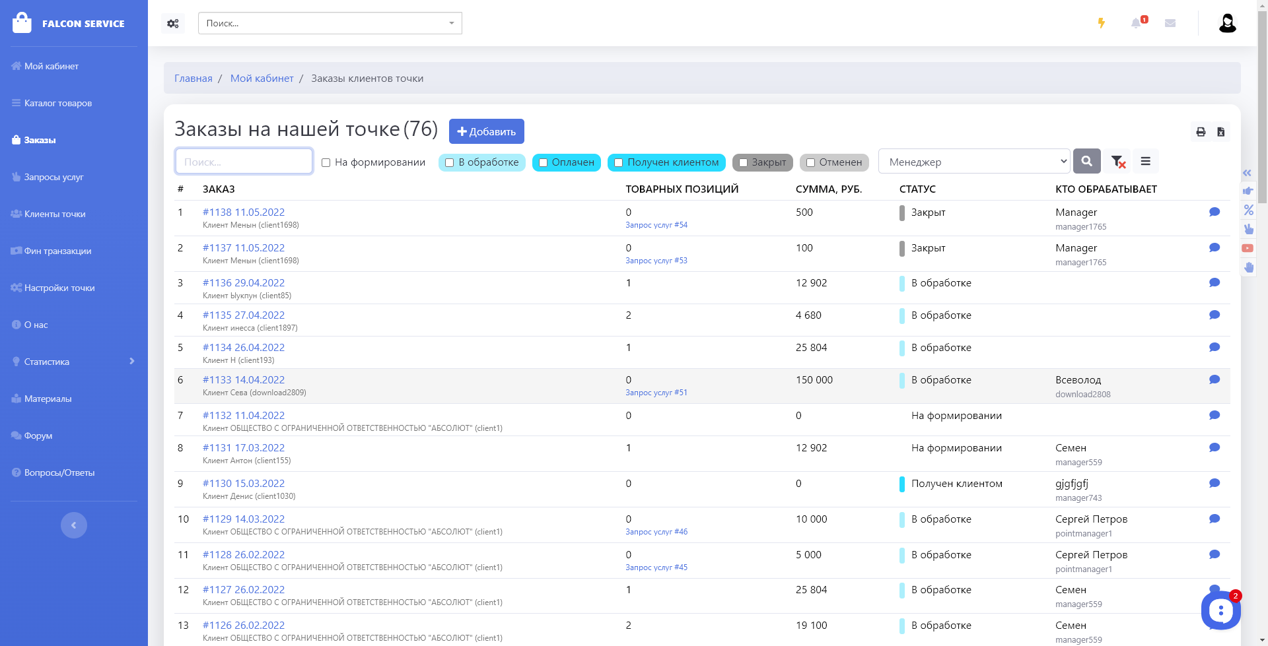The width and height of the screenshot is (1268, 646).
Task: Clear filters with the funnel icon
Action: (1117, 162)
